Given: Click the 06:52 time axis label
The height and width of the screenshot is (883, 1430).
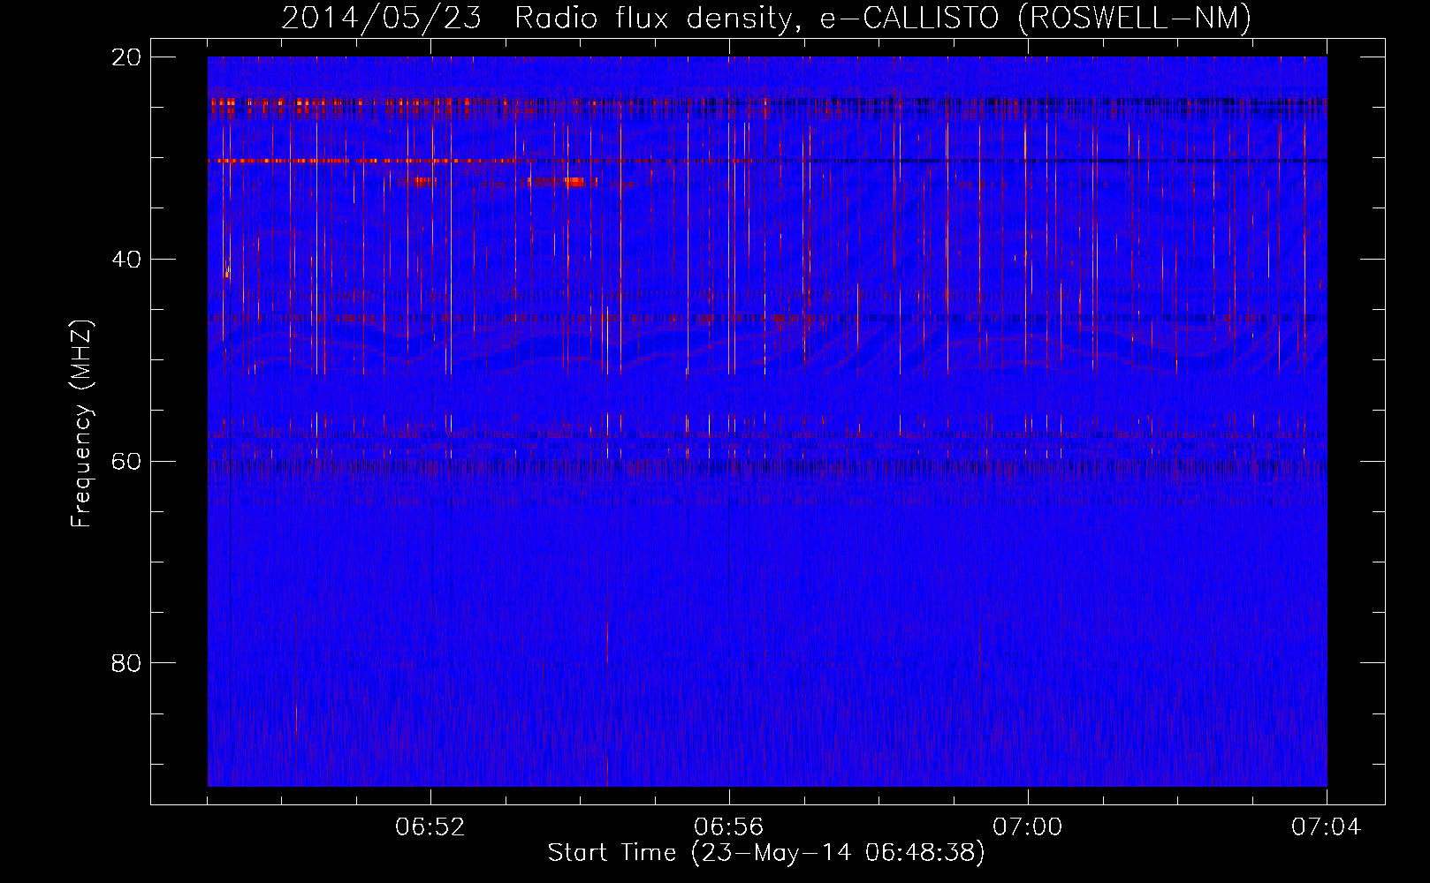Looking at the screenshot, I should [430, 827].
